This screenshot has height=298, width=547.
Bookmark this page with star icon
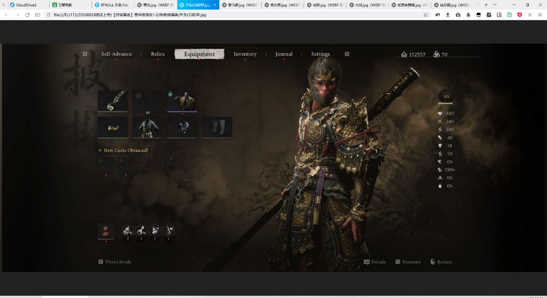[x=425, y=15]
